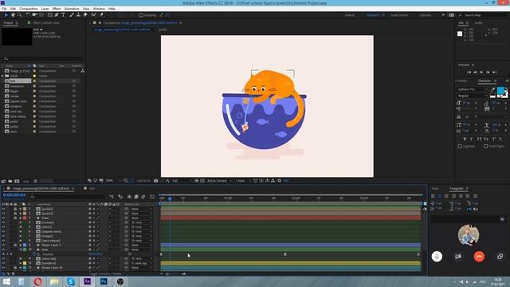510x287 pixels.
Task: Expand the Solids folder in Project panel
Action: (x=2, y=76)
